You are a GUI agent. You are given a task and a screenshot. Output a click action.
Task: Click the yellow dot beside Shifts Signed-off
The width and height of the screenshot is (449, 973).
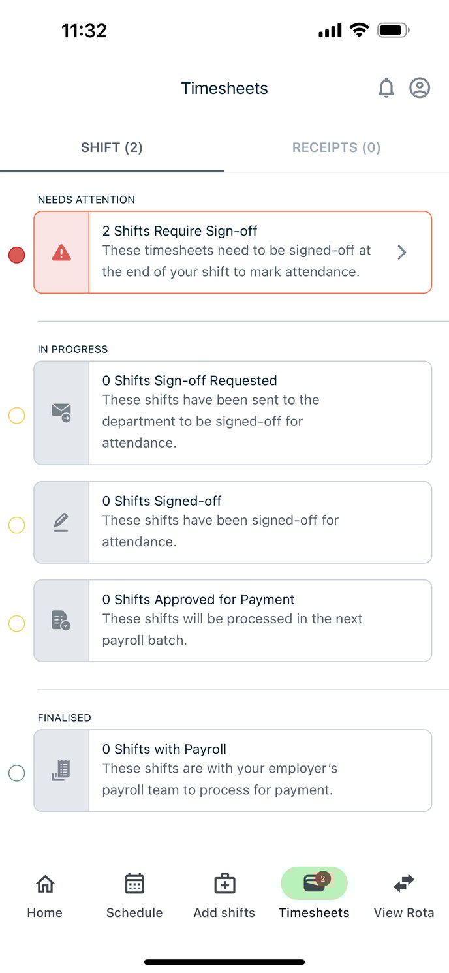pyautogui.click(x=16, y=525)
